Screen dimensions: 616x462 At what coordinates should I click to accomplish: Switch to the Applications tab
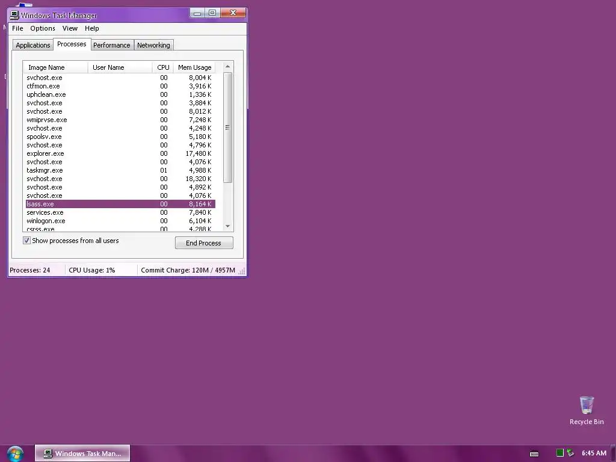point(33,45)
